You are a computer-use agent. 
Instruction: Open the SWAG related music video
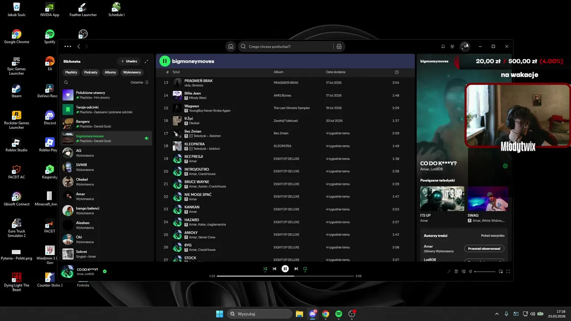coord(487,198)
